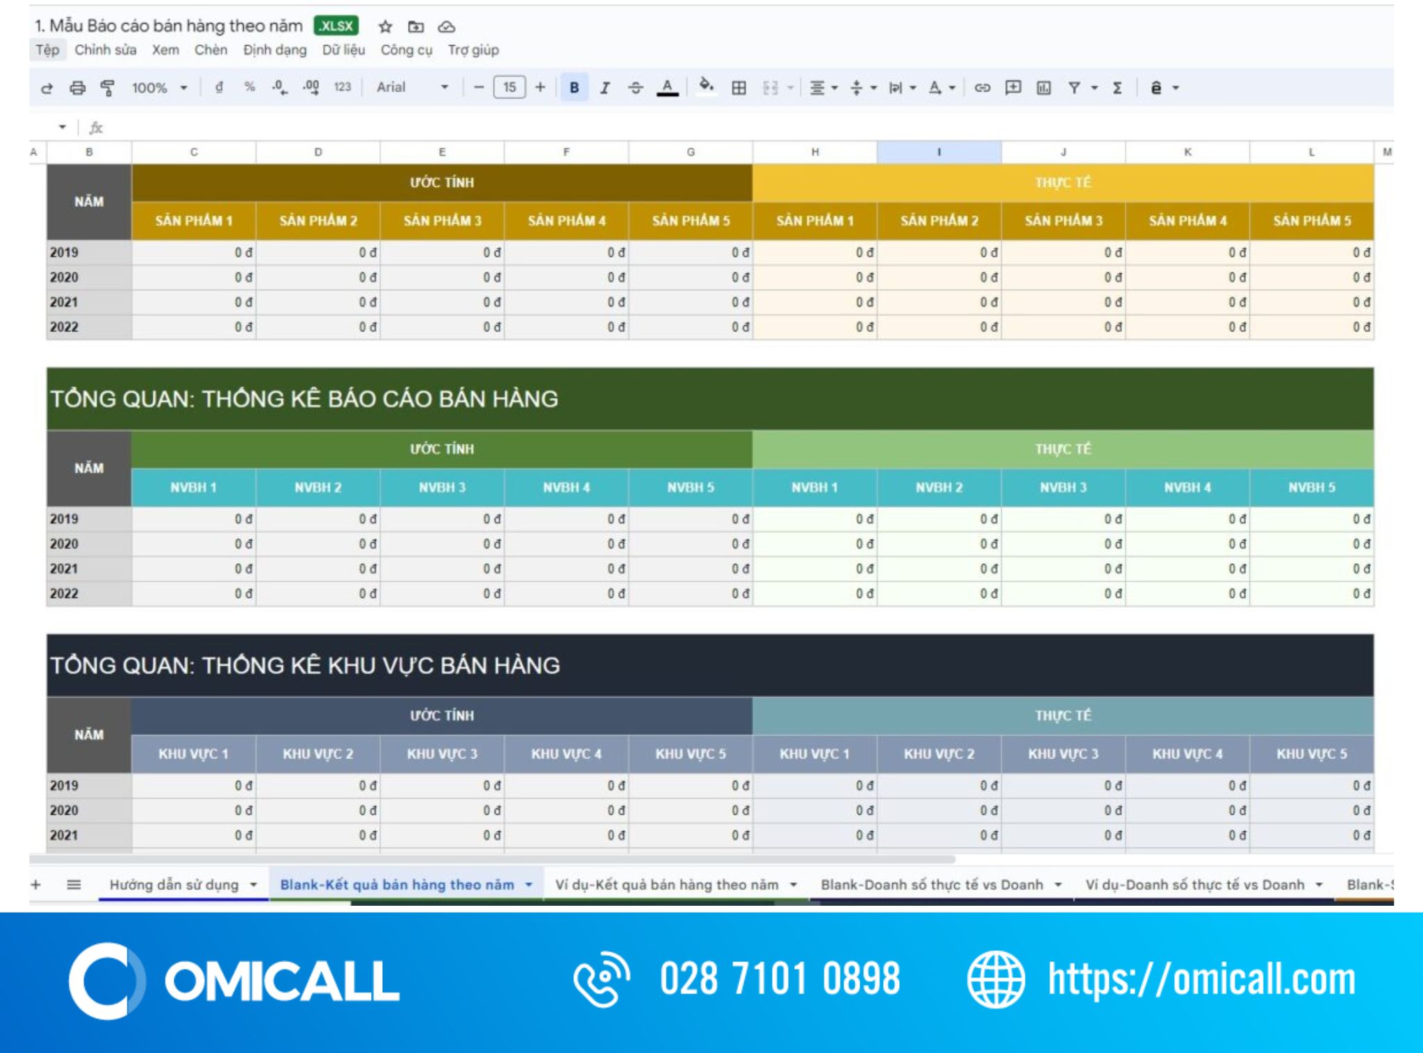Open the Dữ liệu menu
Image resolution: width=1423 pixels, height=1053 pixels.
pos(343,50)
